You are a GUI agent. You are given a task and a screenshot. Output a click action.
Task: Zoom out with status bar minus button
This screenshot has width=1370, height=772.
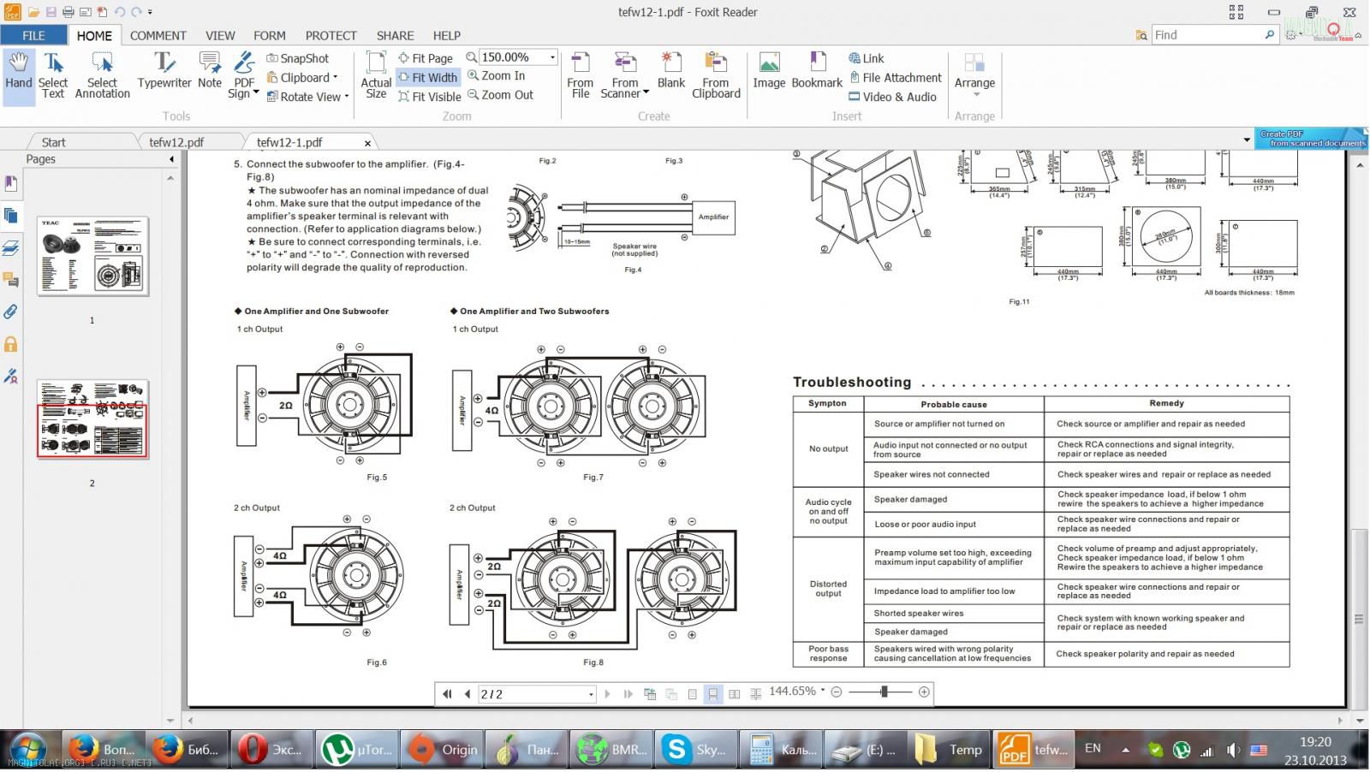[837, 692]
